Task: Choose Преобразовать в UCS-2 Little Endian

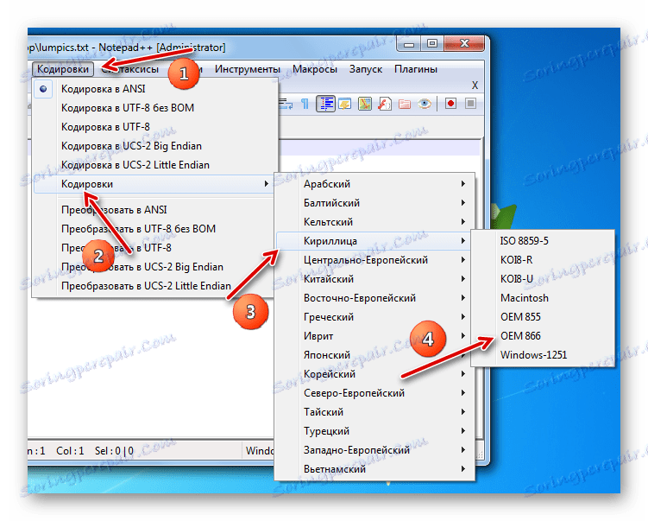Action: [155, 286]
